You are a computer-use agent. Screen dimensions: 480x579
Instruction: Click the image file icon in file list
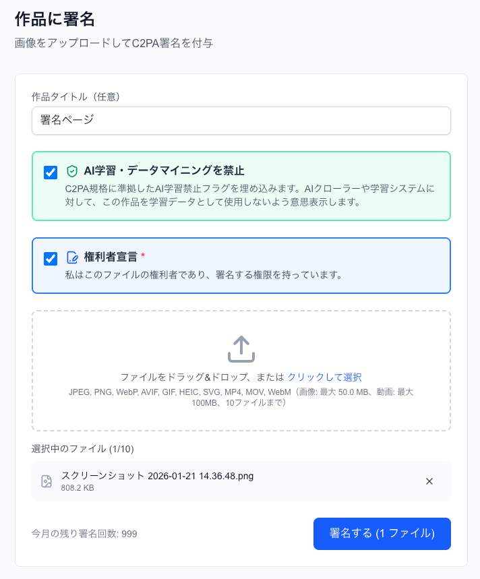coord(47,481)
